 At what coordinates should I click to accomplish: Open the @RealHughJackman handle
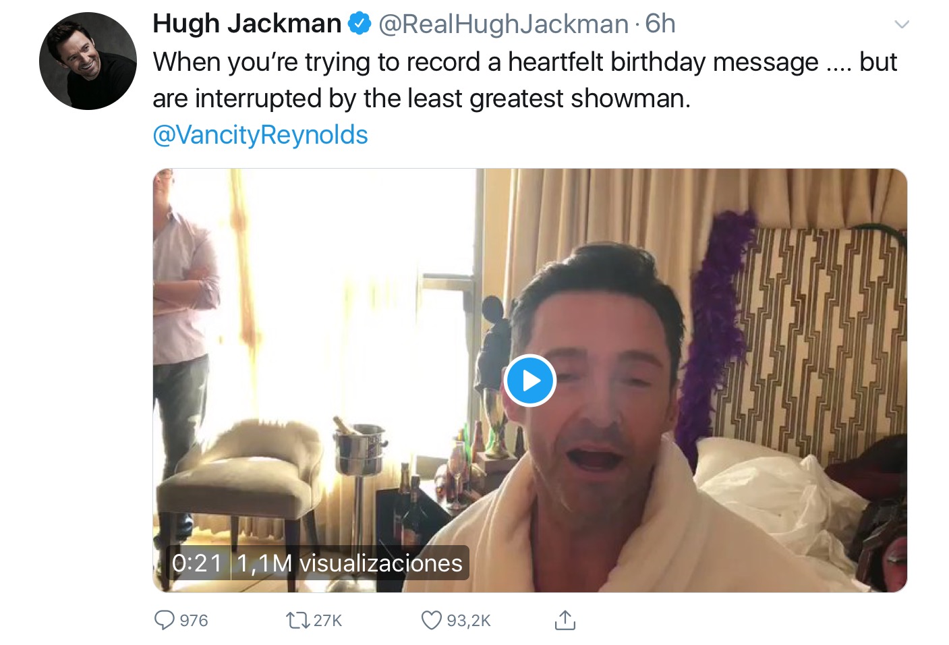(503, 24)
